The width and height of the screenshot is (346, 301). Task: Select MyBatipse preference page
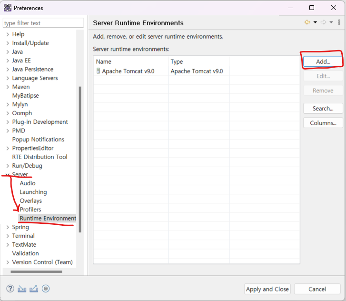tap(25, 96)
